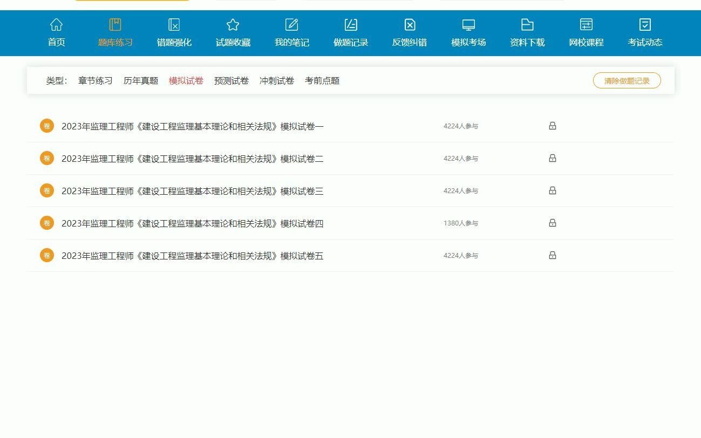This screenshot has height=438, width=701.
Task: Switch to the 章节练习 type tab
Action: click(96, 81)
